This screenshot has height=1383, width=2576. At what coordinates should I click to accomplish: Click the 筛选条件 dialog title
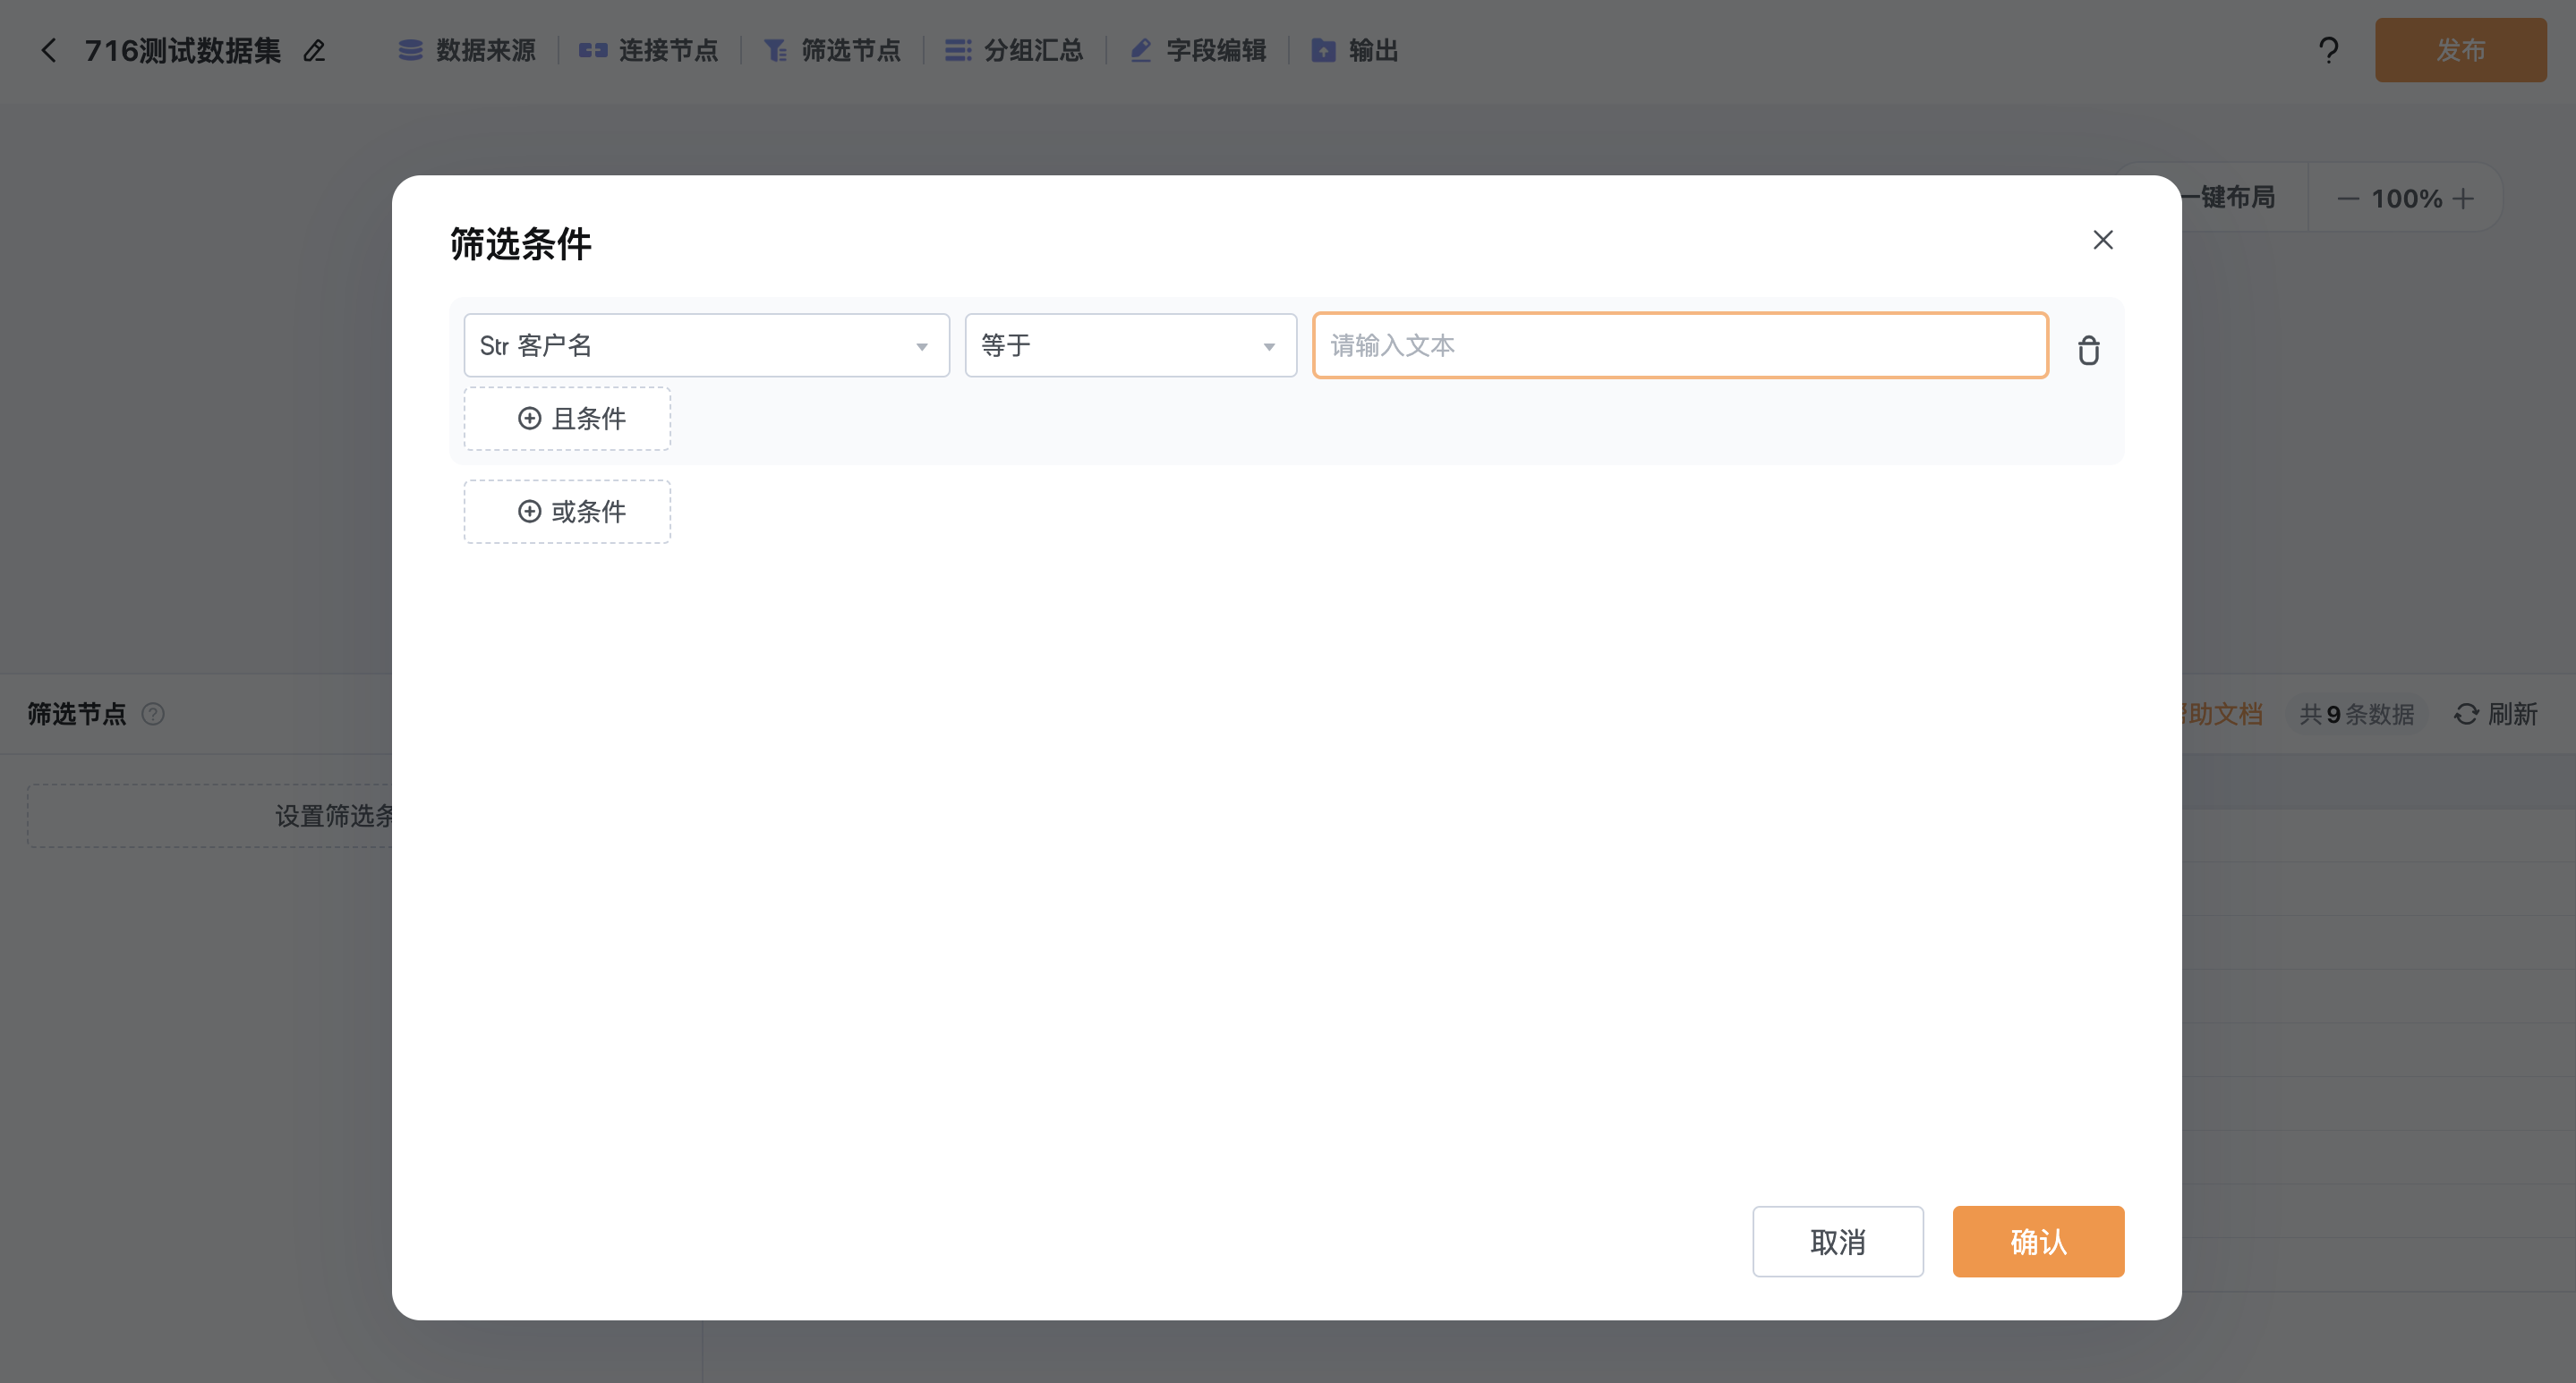[x=520, y=244]
